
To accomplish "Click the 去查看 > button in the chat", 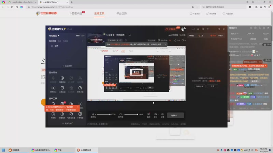I will 255,81.
